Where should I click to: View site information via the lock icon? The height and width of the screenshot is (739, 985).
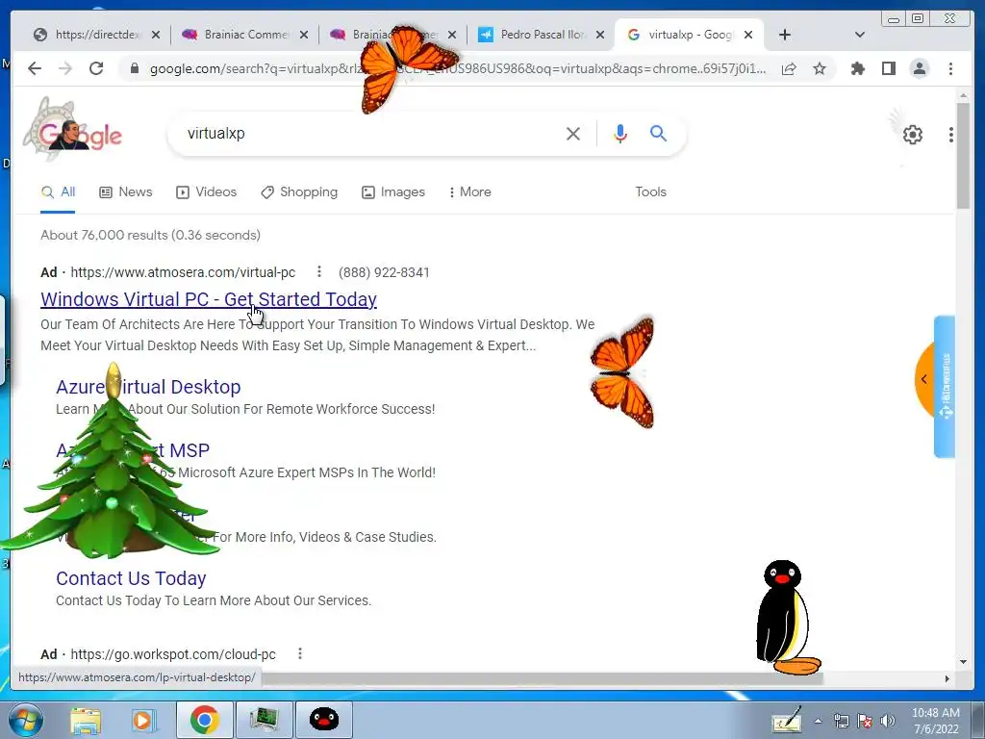coord(134,68)
